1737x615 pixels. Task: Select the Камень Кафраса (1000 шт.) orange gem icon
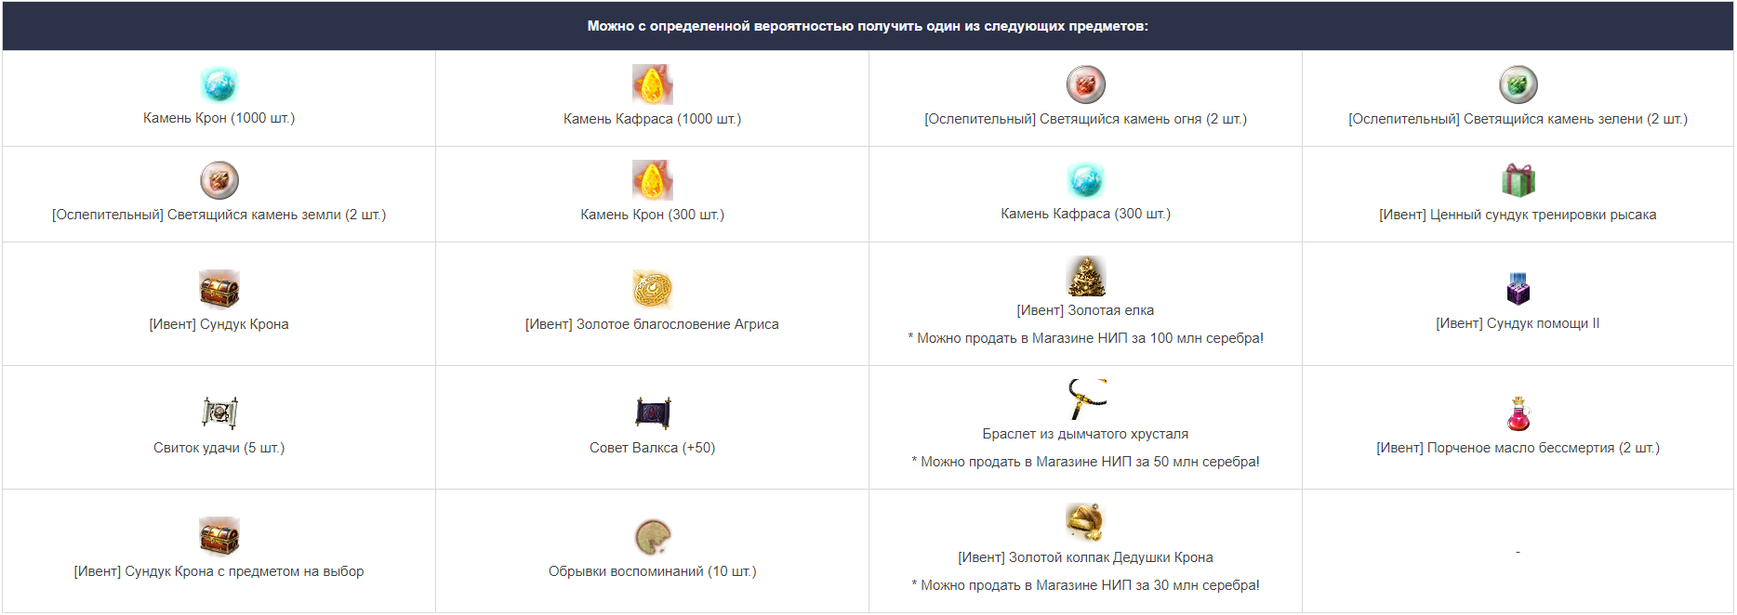coord(652,85)
